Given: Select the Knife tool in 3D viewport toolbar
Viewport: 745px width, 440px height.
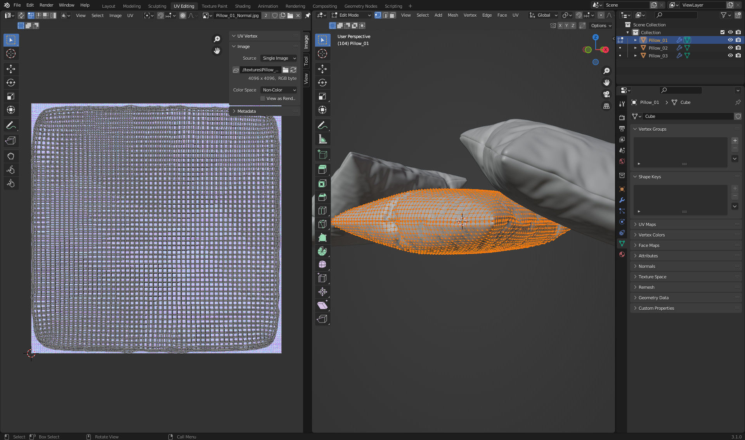Looking at the screenshot, I should (322, 224).
